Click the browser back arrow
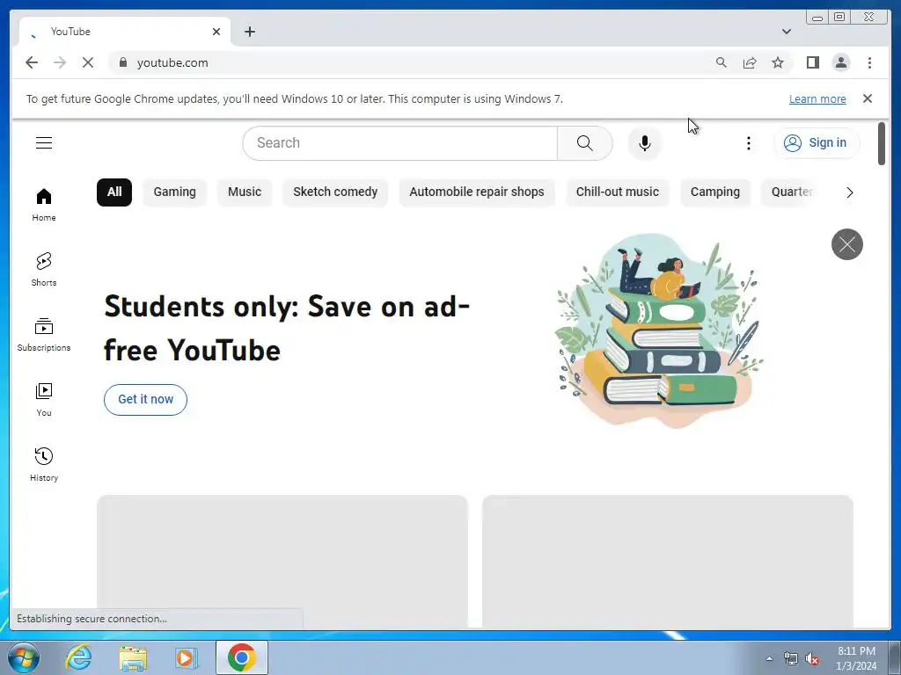The width and height of the screenshot is (901, 675). [x=32, y=62]
